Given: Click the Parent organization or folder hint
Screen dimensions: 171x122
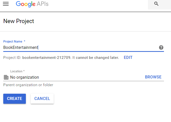Looking at the screenshot, I should click(x=28, y=85).
